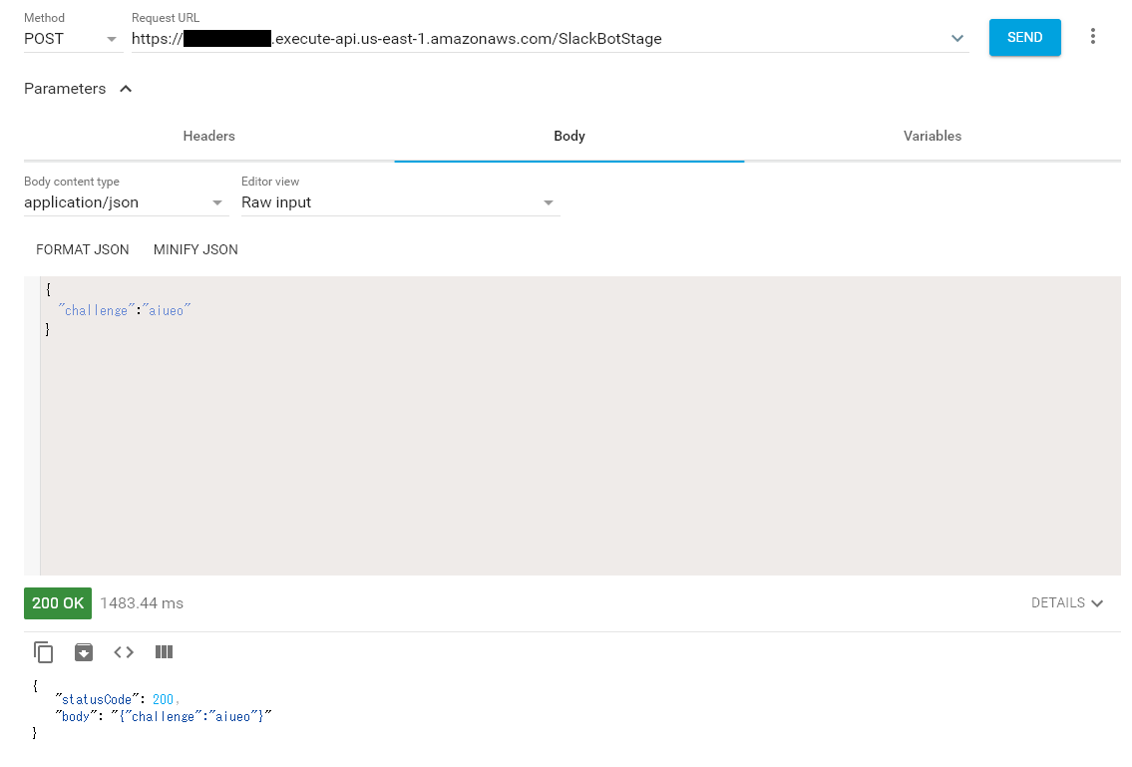The width and height of the screenshot is (1132, 767).
Task: Toggle the source view code icon
Action: 124,652
